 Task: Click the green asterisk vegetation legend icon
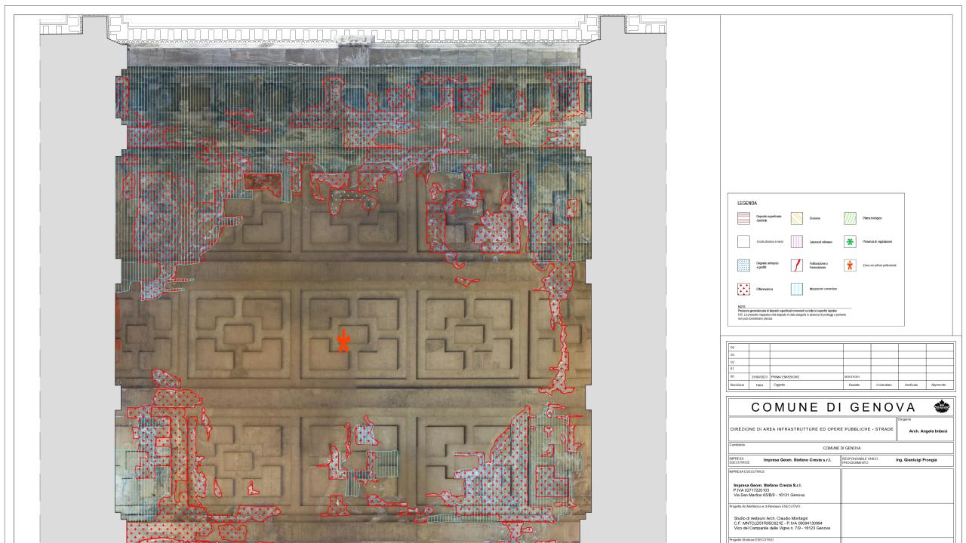(x=850, y=241)
